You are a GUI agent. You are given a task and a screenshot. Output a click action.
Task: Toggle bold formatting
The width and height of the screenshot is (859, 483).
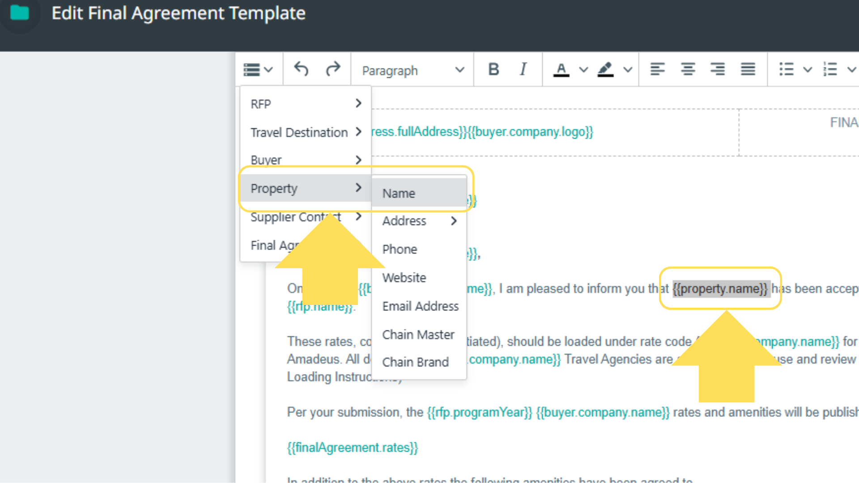pyautogui.click(x=493, y=69)
